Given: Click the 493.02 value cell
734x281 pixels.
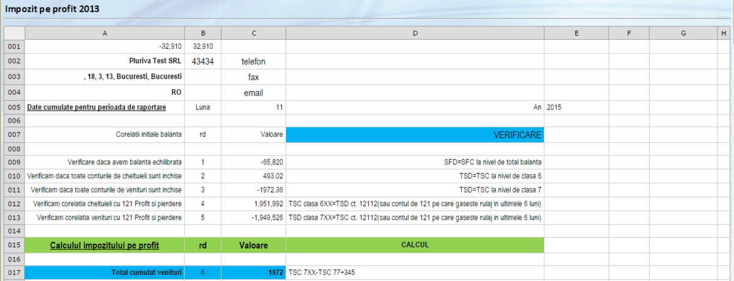Looking at the screenshot, I should tap(253, 176).
